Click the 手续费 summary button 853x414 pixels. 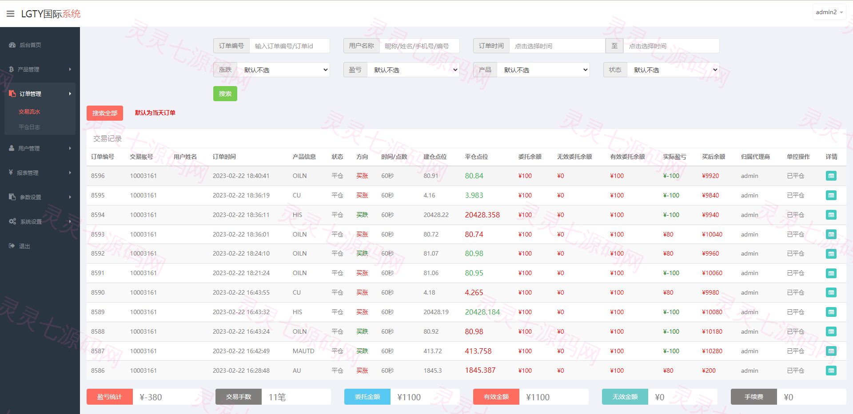click(754, 397)
